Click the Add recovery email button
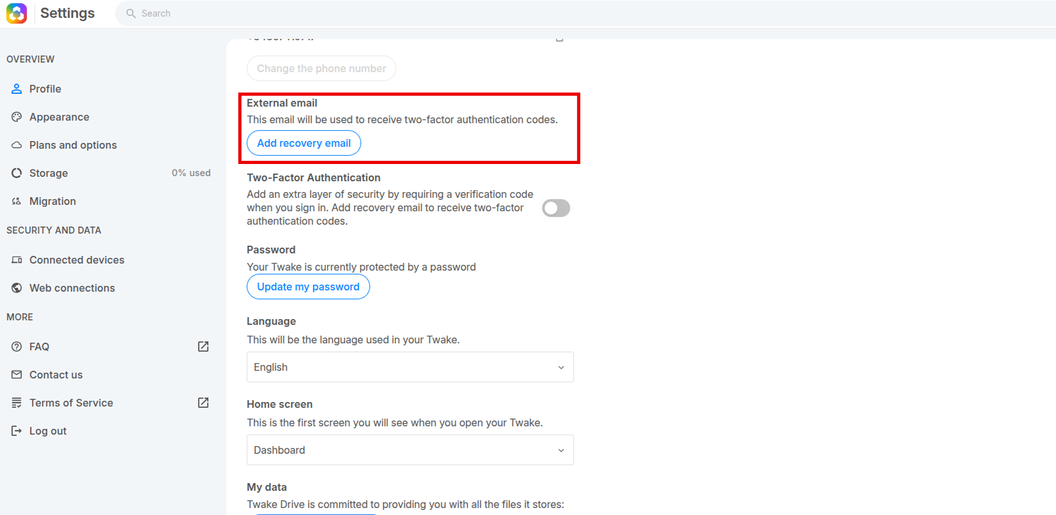The image size is (1056, 515). pyautogui.click(x=304, y=143)
